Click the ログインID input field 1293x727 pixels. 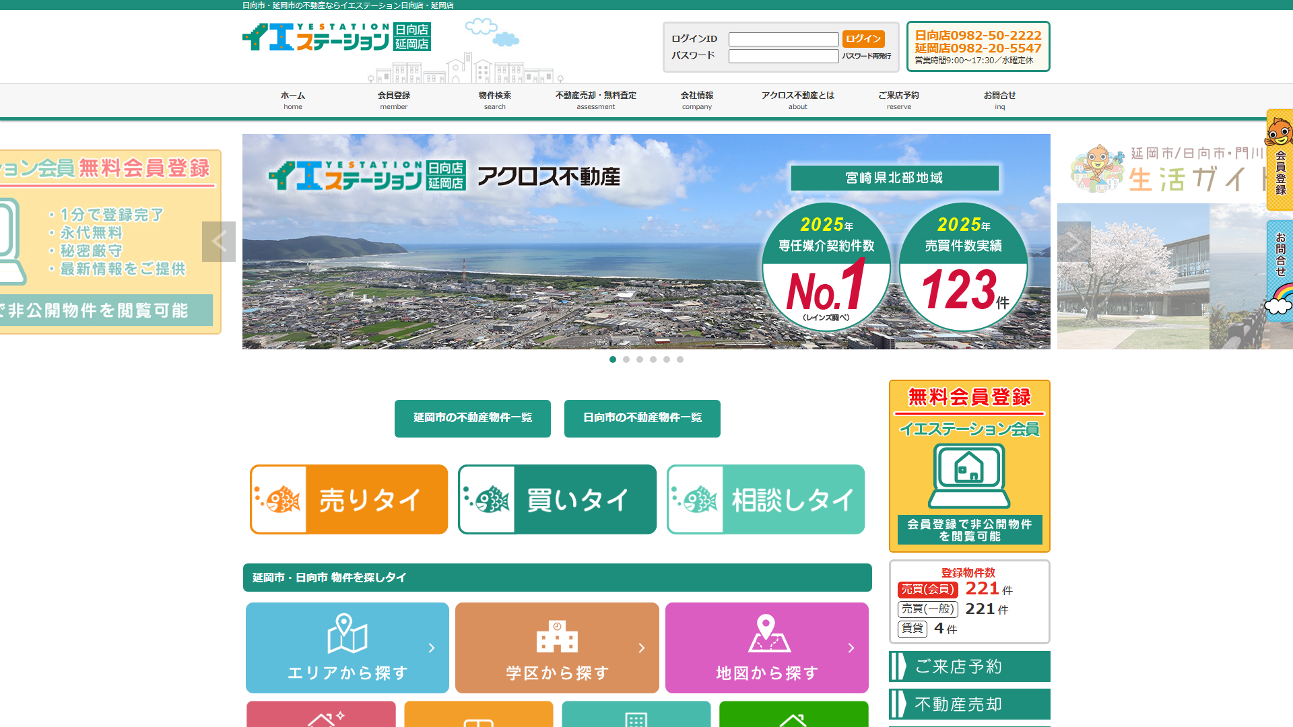coord(783,39)
